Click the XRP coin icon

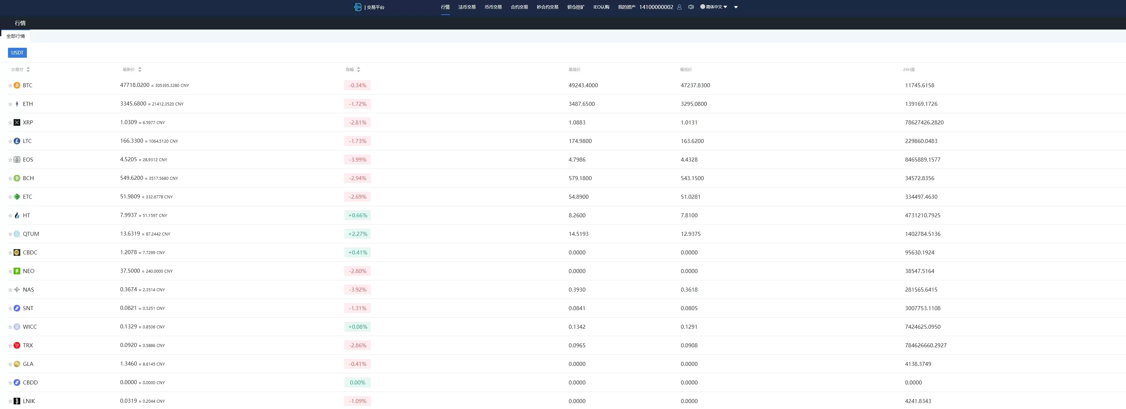tap(17, 122)
